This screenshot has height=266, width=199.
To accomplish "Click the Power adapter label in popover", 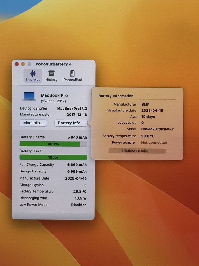I will pyautogui.click(x=124, y=143).
